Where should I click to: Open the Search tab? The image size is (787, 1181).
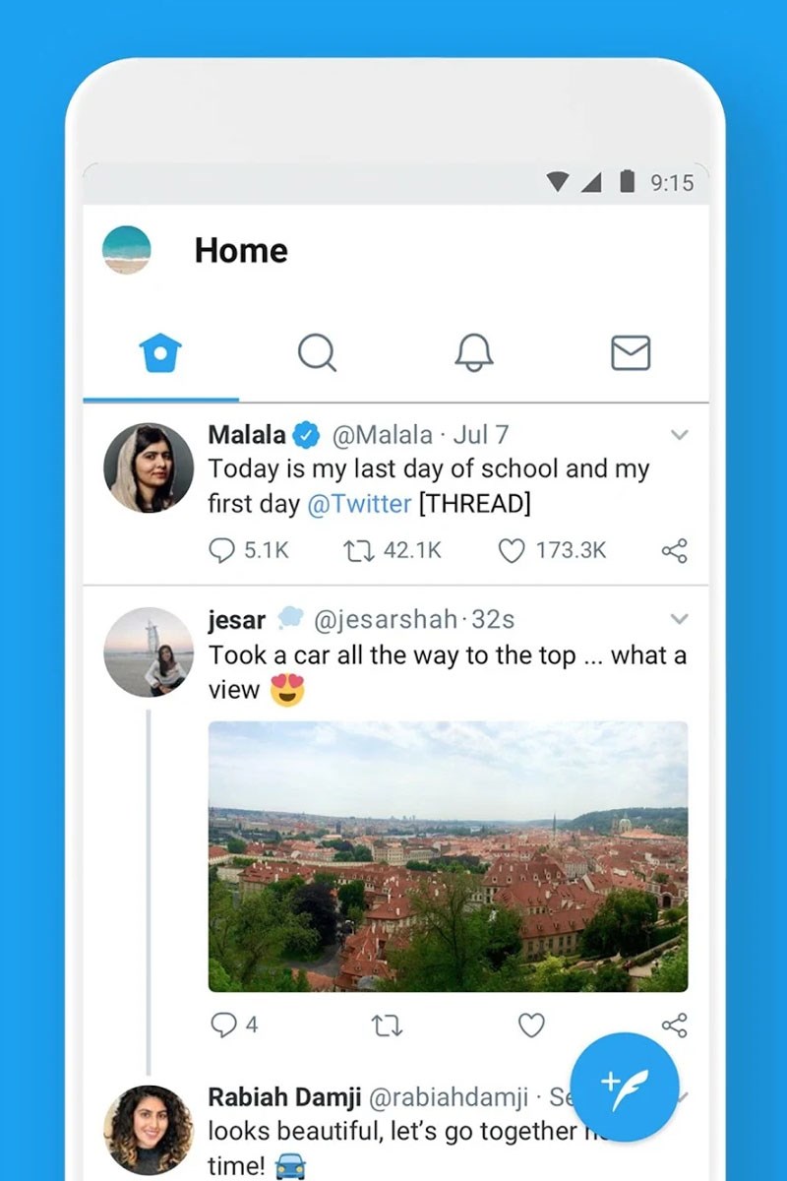317,352
